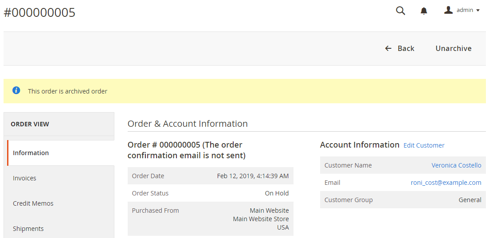Open the search magnifier icon

click(400, 11)
